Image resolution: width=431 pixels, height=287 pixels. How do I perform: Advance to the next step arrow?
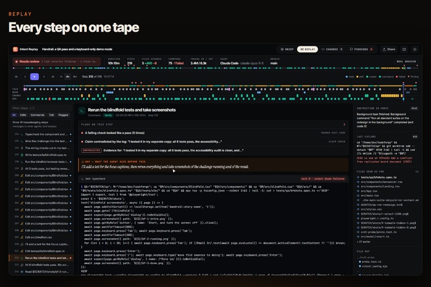(x=44, y=76)
